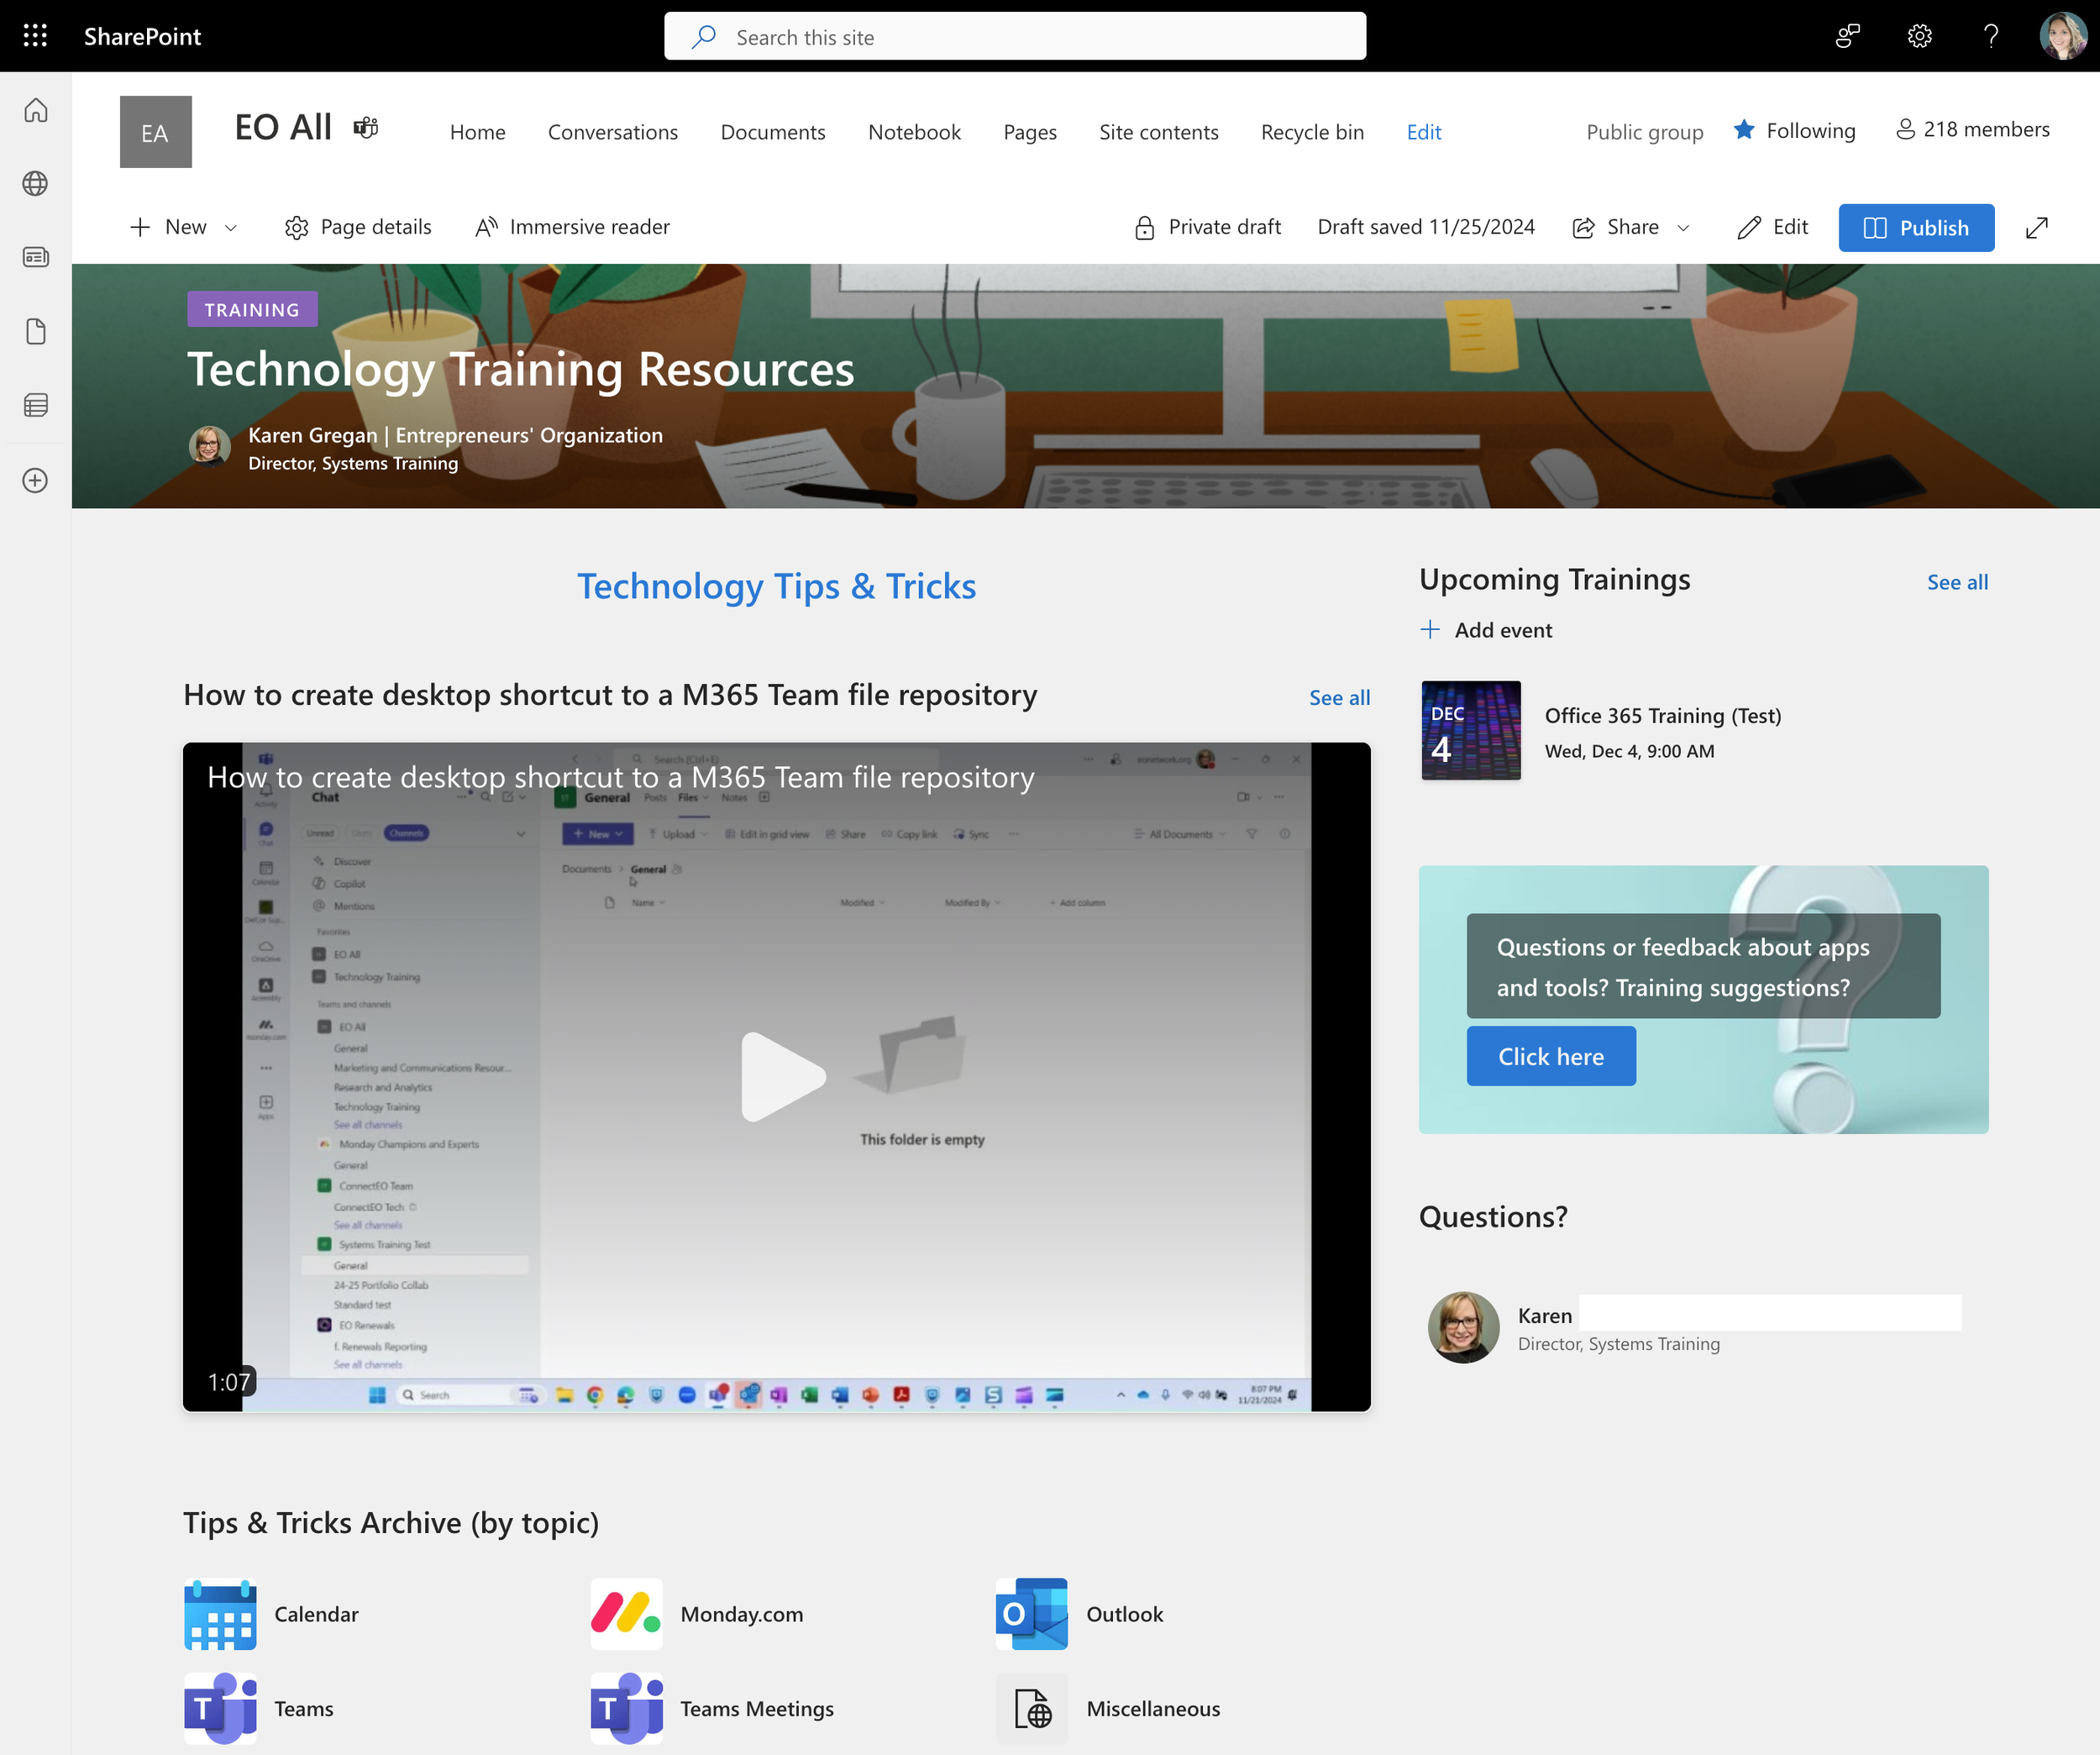Screen dimensions: 2100x1755
Task: Open the news icon in left sidebar
Action: click(35, 257)
